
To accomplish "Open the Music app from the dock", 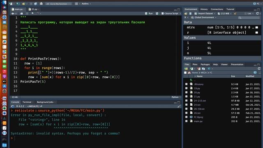I will [5, 72].
